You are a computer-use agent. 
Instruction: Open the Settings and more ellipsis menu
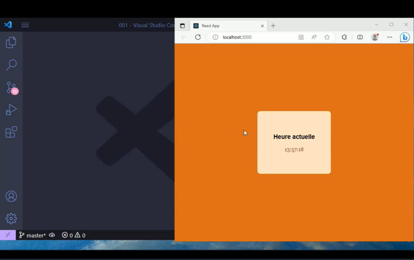390,37
